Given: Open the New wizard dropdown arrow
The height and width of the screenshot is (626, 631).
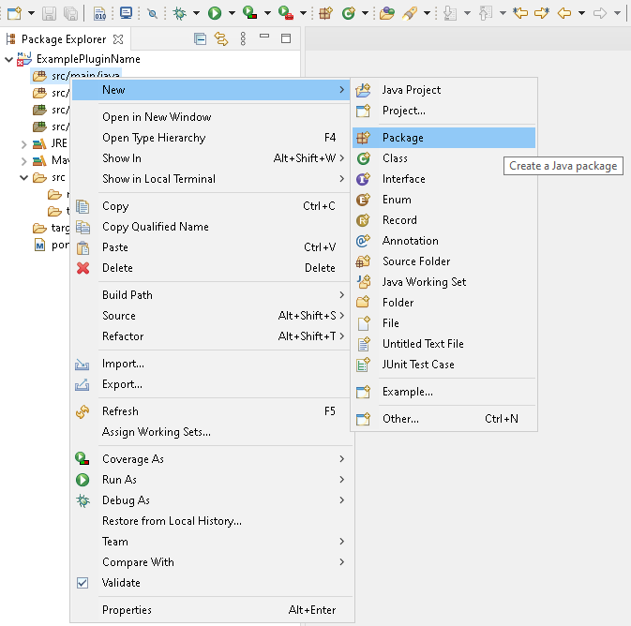Looking at the screenshot, I should coord(31,13).
